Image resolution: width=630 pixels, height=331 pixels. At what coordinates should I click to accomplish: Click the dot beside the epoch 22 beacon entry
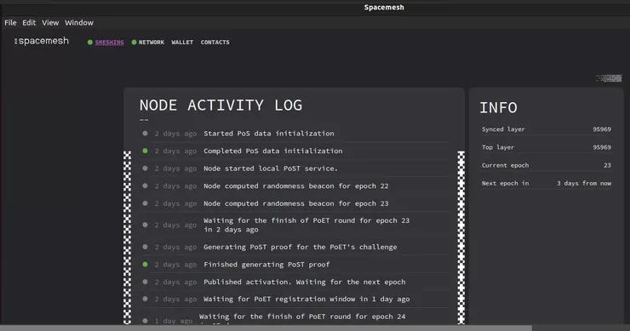click(x=145, y=186)
